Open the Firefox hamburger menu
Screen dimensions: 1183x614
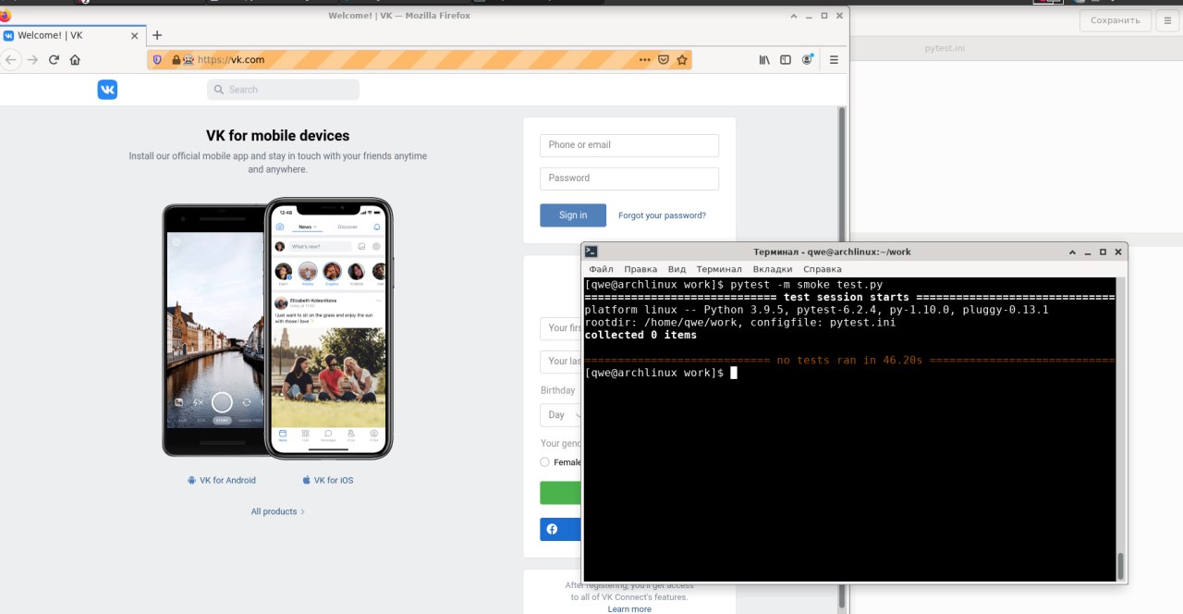coord(834,59)
